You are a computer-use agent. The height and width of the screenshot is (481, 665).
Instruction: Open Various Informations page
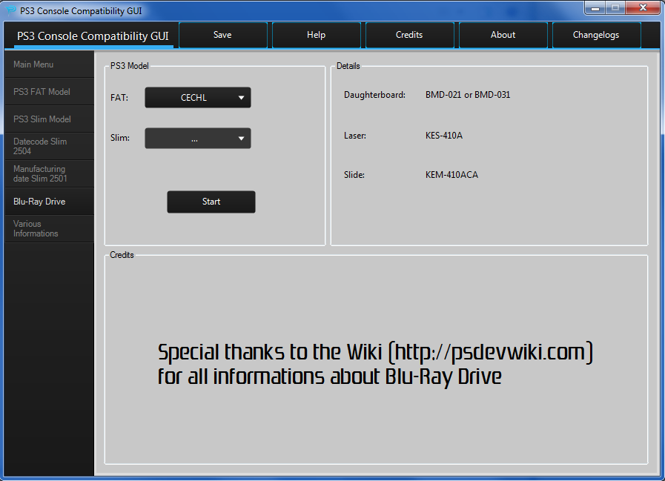tap(49, 228)
